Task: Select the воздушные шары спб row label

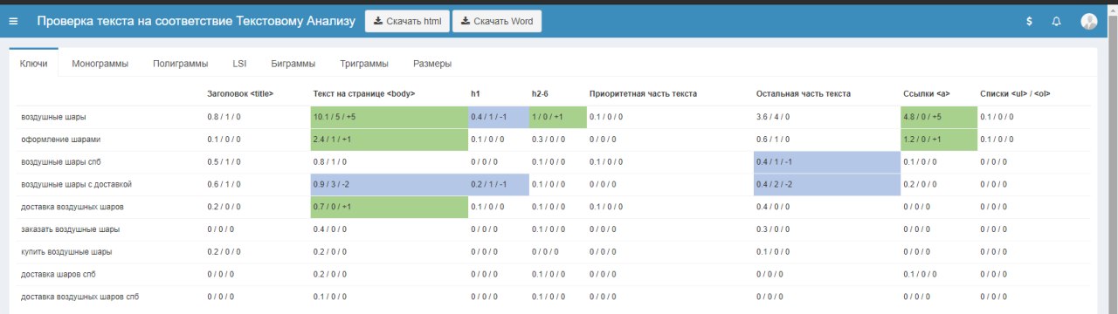Action: (x=61, y=162)
